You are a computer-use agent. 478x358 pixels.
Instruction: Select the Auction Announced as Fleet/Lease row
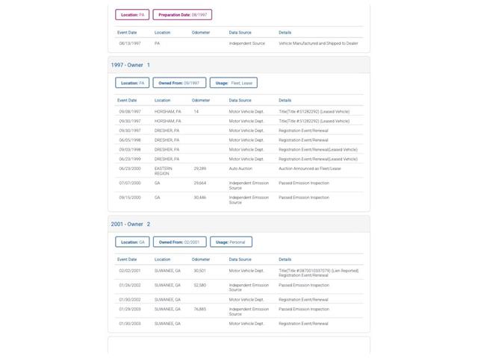pos(239,171)
